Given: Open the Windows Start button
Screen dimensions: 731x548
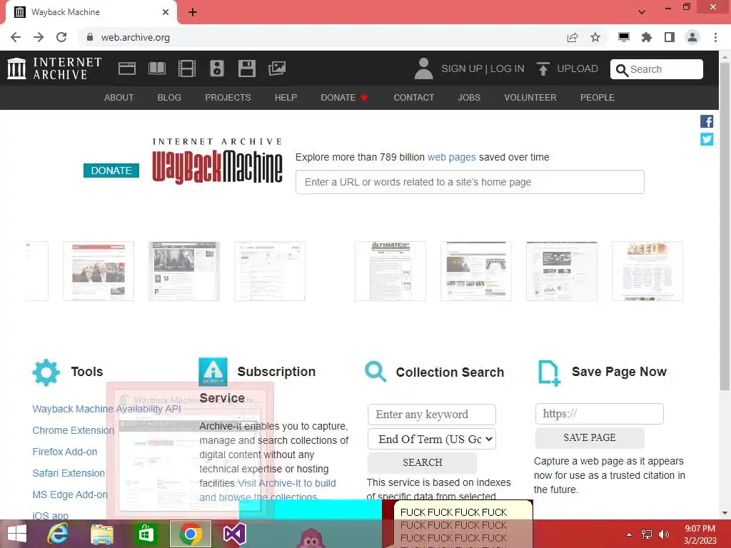Looking at the screenshot, I should [17, 534].
